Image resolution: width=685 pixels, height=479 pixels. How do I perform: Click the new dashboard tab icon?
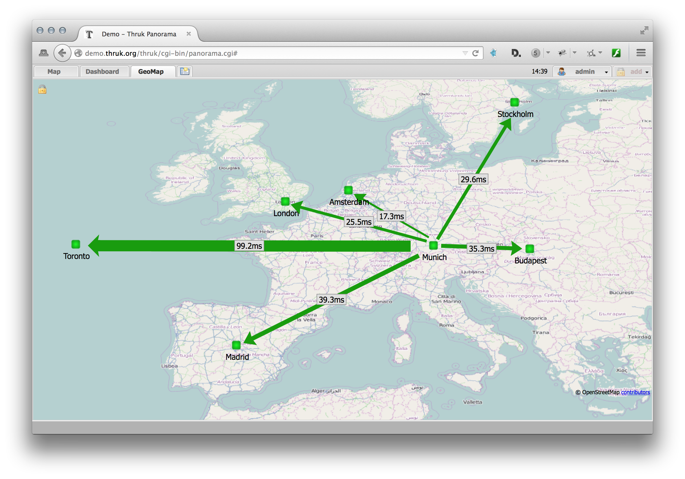(185, 71)
